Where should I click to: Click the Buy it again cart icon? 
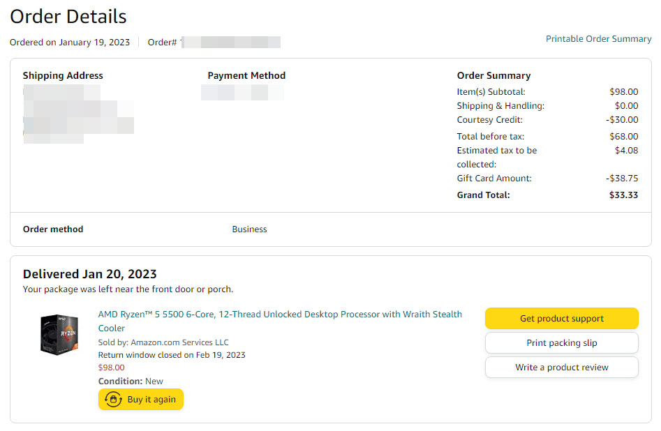(x=112, y=400)
